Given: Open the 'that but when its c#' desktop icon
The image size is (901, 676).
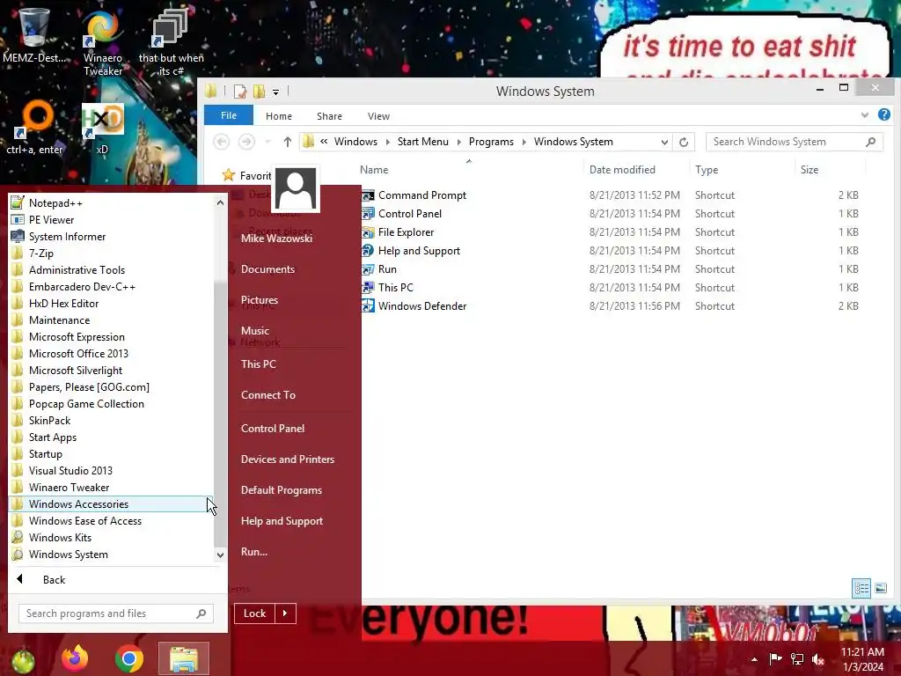Looking at the screenshot, I should (x=171, y=43).
